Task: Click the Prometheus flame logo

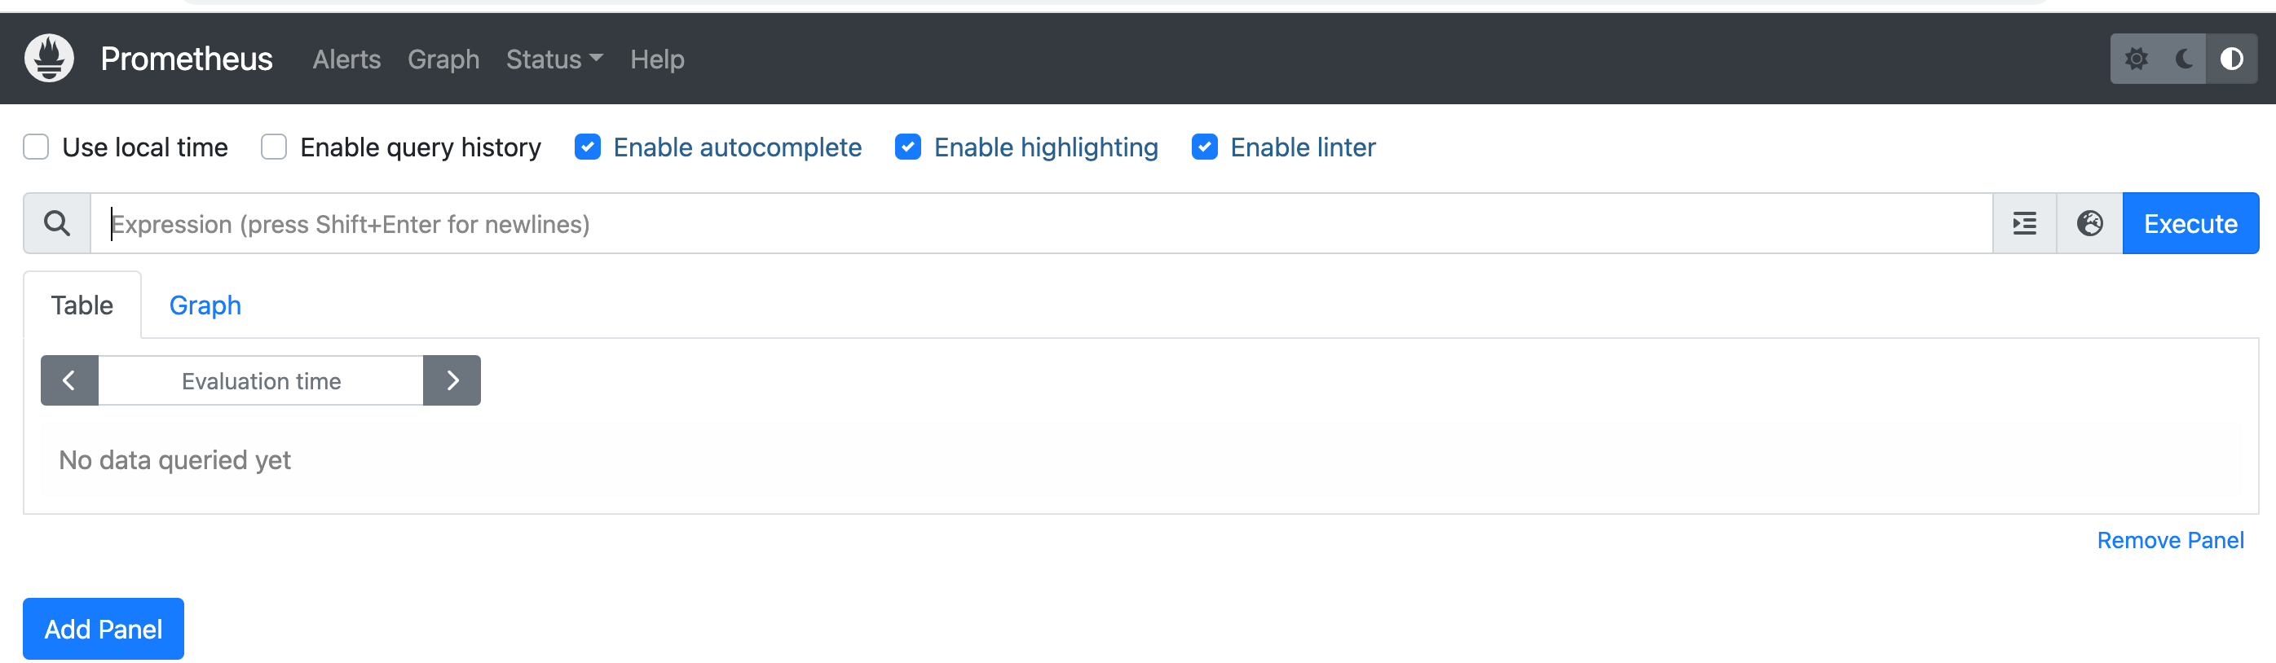Action: click(50, 59)
